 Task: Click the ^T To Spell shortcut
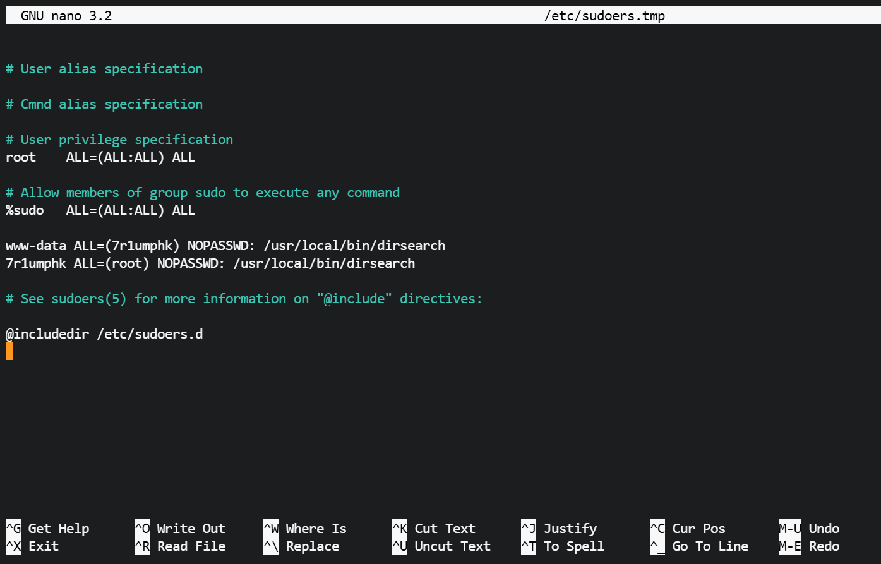coord(563,546)
